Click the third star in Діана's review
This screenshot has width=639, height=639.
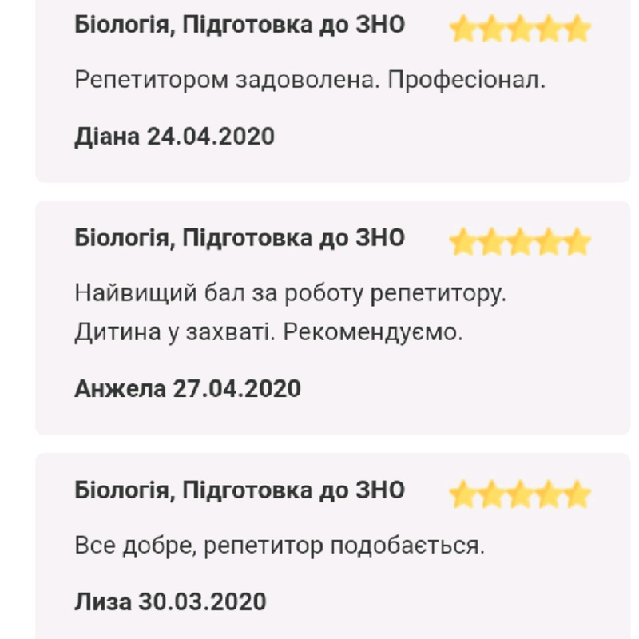[520, 30]
